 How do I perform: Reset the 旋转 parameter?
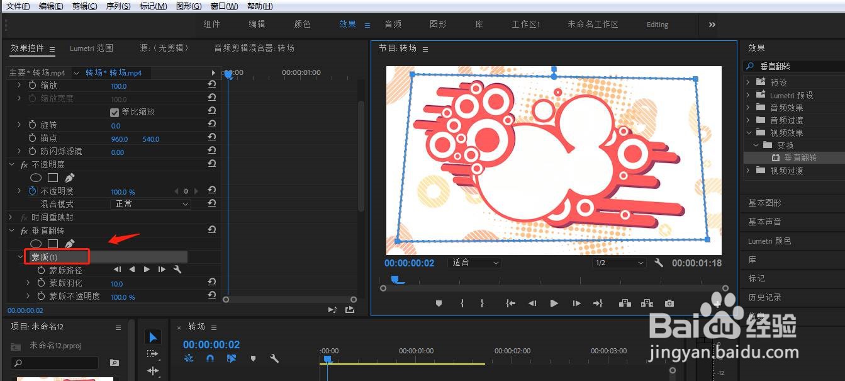(x=212, y=125)
